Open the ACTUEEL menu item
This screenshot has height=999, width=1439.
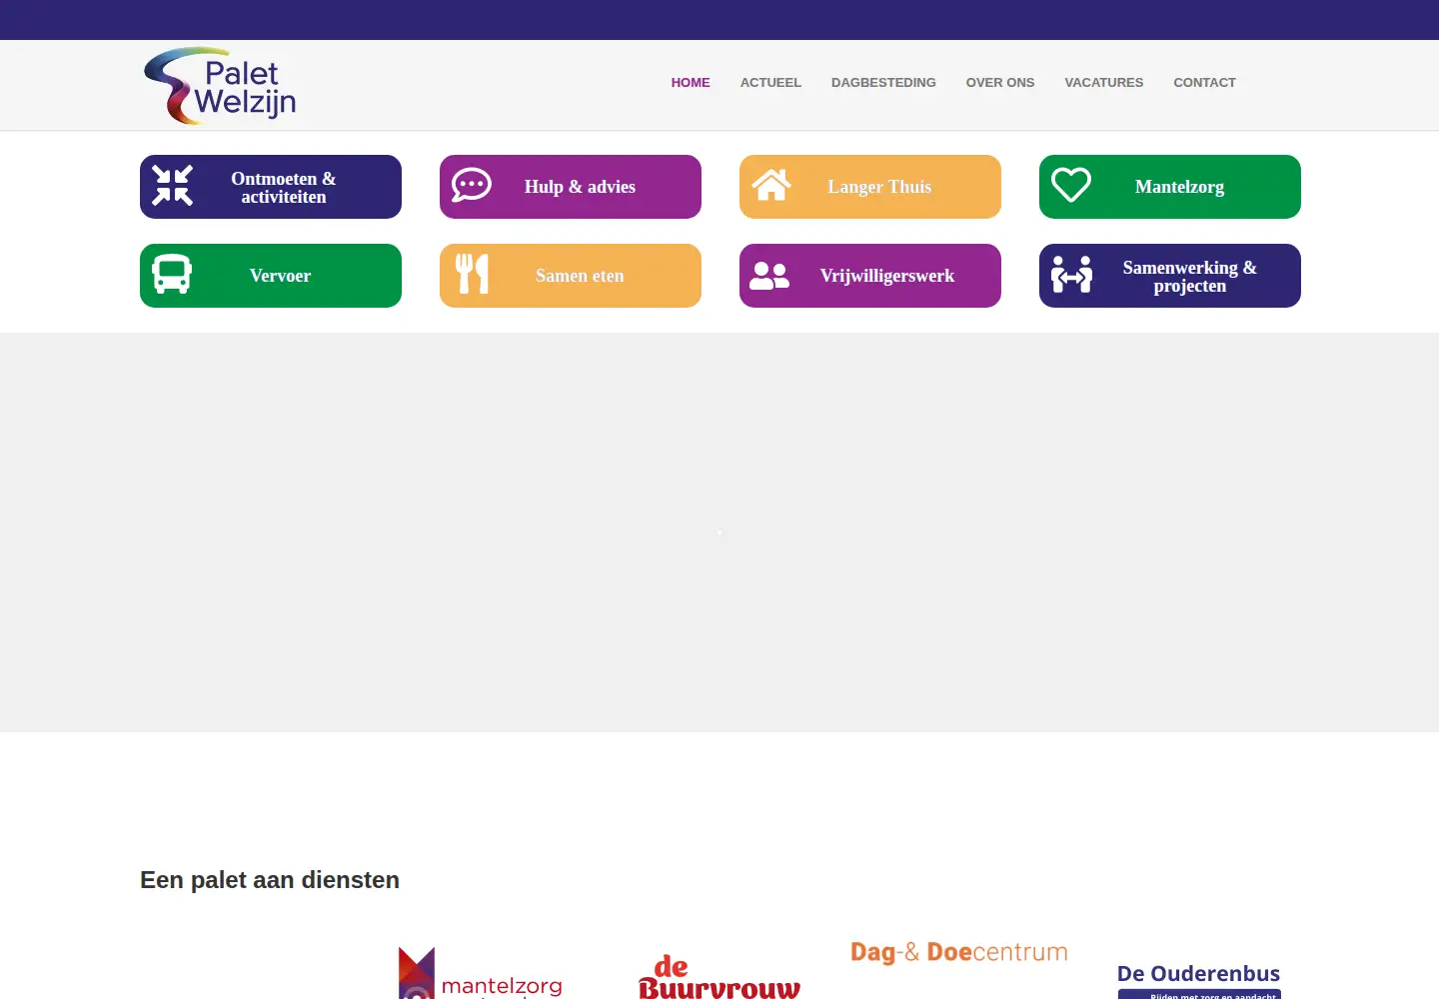pyautogui.click(x=770, y=83)
